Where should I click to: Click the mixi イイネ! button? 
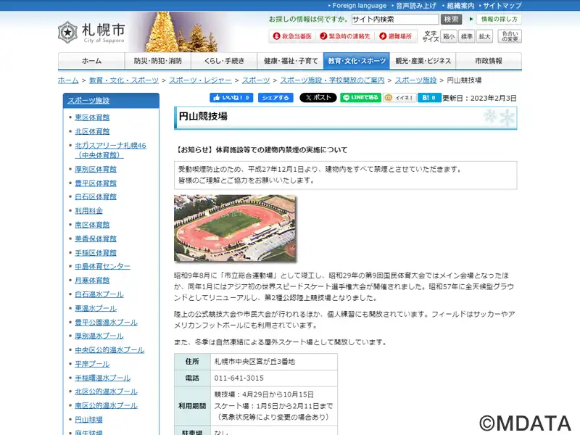pos(399,97)
